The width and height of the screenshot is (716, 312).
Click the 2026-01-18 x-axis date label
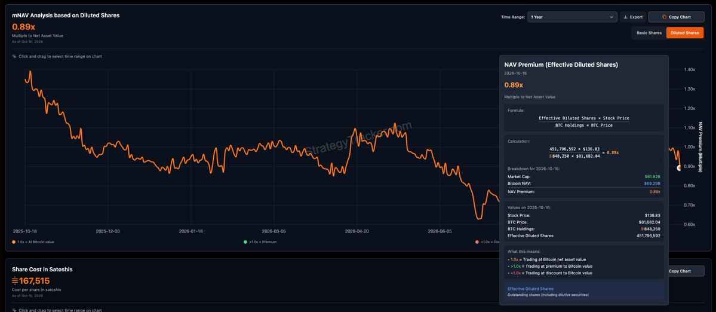click(191, 231)
